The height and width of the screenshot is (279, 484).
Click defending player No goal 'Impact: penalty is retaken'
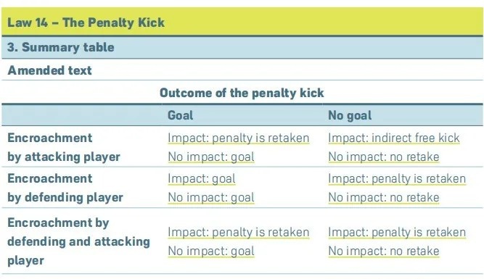[397, 179]
